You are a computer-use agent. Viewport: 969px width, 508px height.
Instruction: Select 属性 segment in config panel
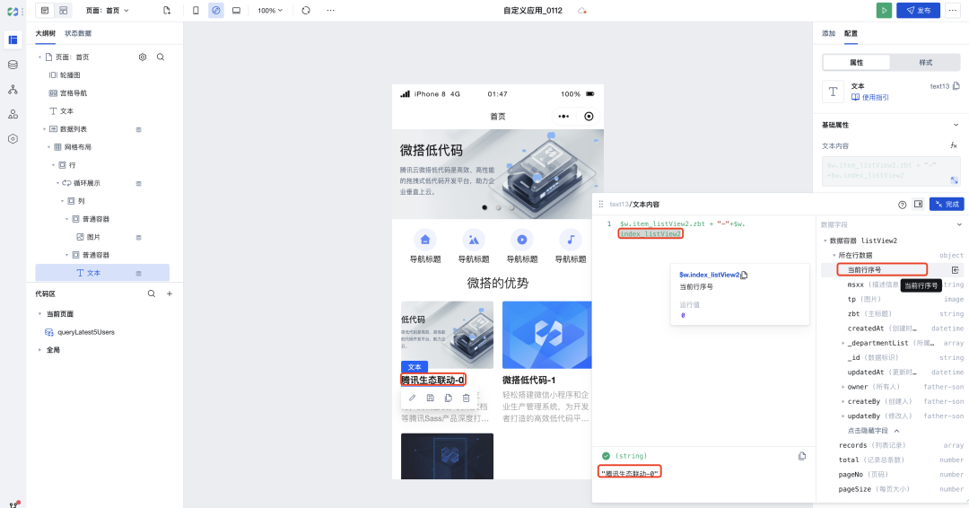(x=857, y=63)
